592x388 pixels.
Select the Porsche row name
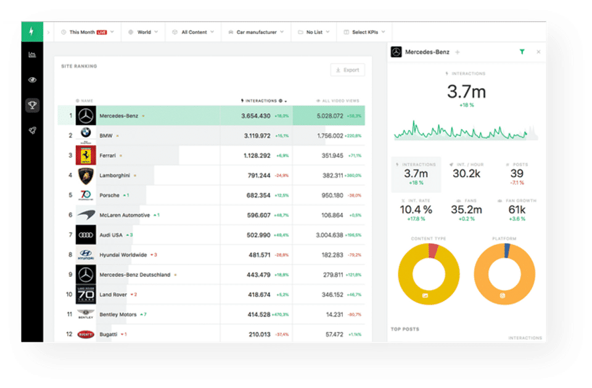coord(109,196)
